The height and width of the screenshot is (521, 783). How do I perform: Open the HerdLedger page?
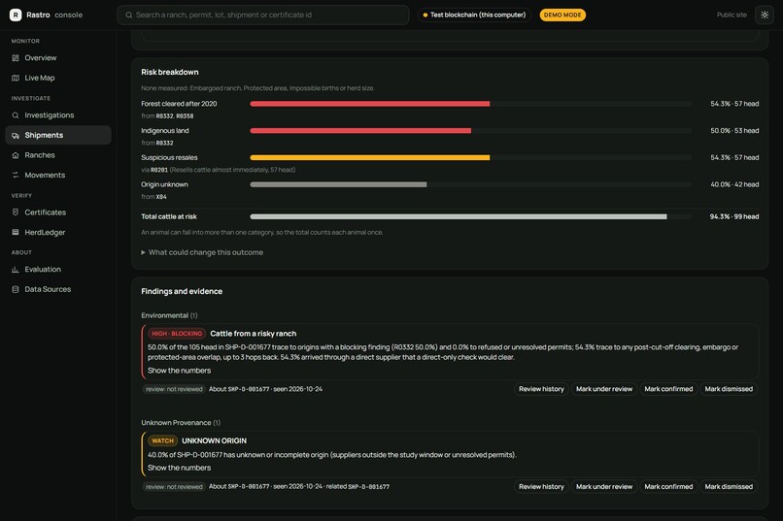[x=58, y=232]
